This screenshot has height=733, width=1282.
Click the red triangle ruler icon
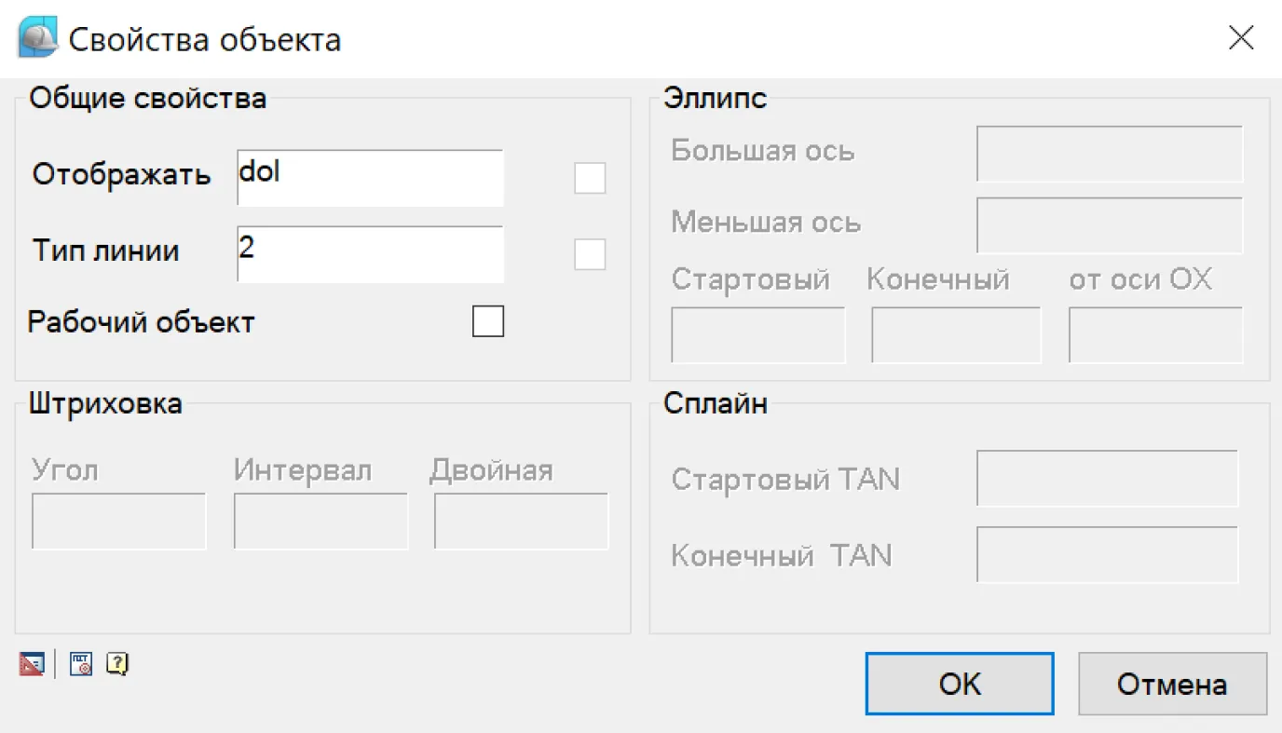click(x=32, y=664)
